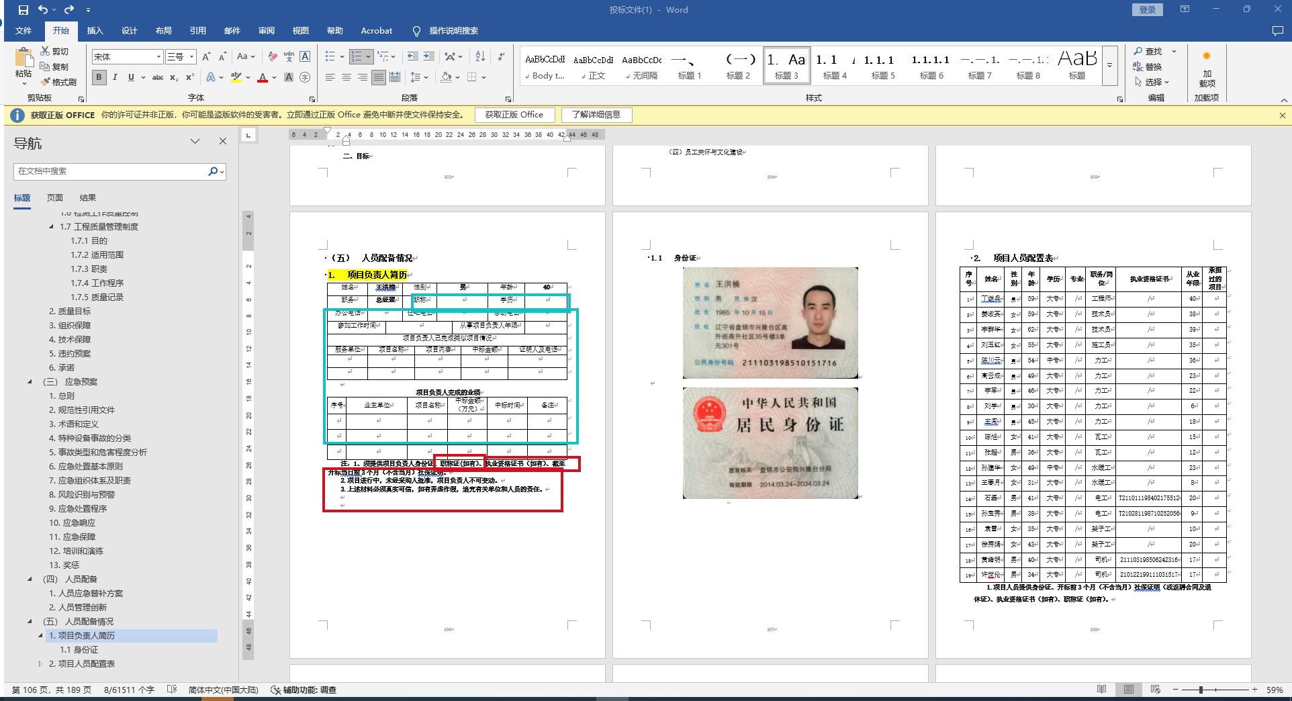Viewport: 1292px width, 701px height.
Task: Click the Paste clipboard icon
Action: [24, 59]
